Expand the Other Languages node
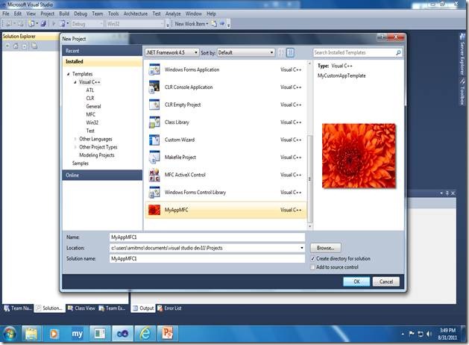The image size is (469, 345). click(x=75, y=139)
